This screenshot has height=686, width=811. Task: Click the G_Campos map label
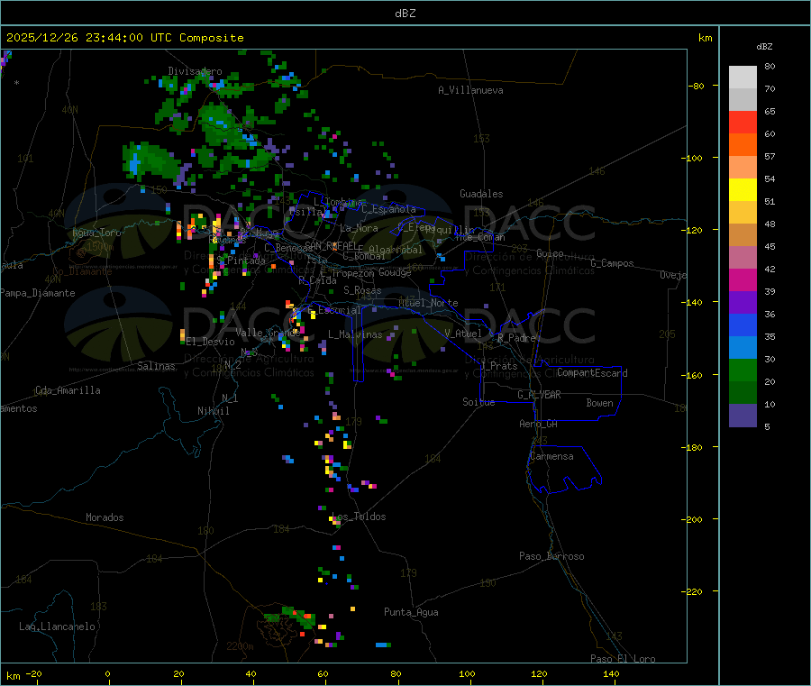[x=612, y=263]
